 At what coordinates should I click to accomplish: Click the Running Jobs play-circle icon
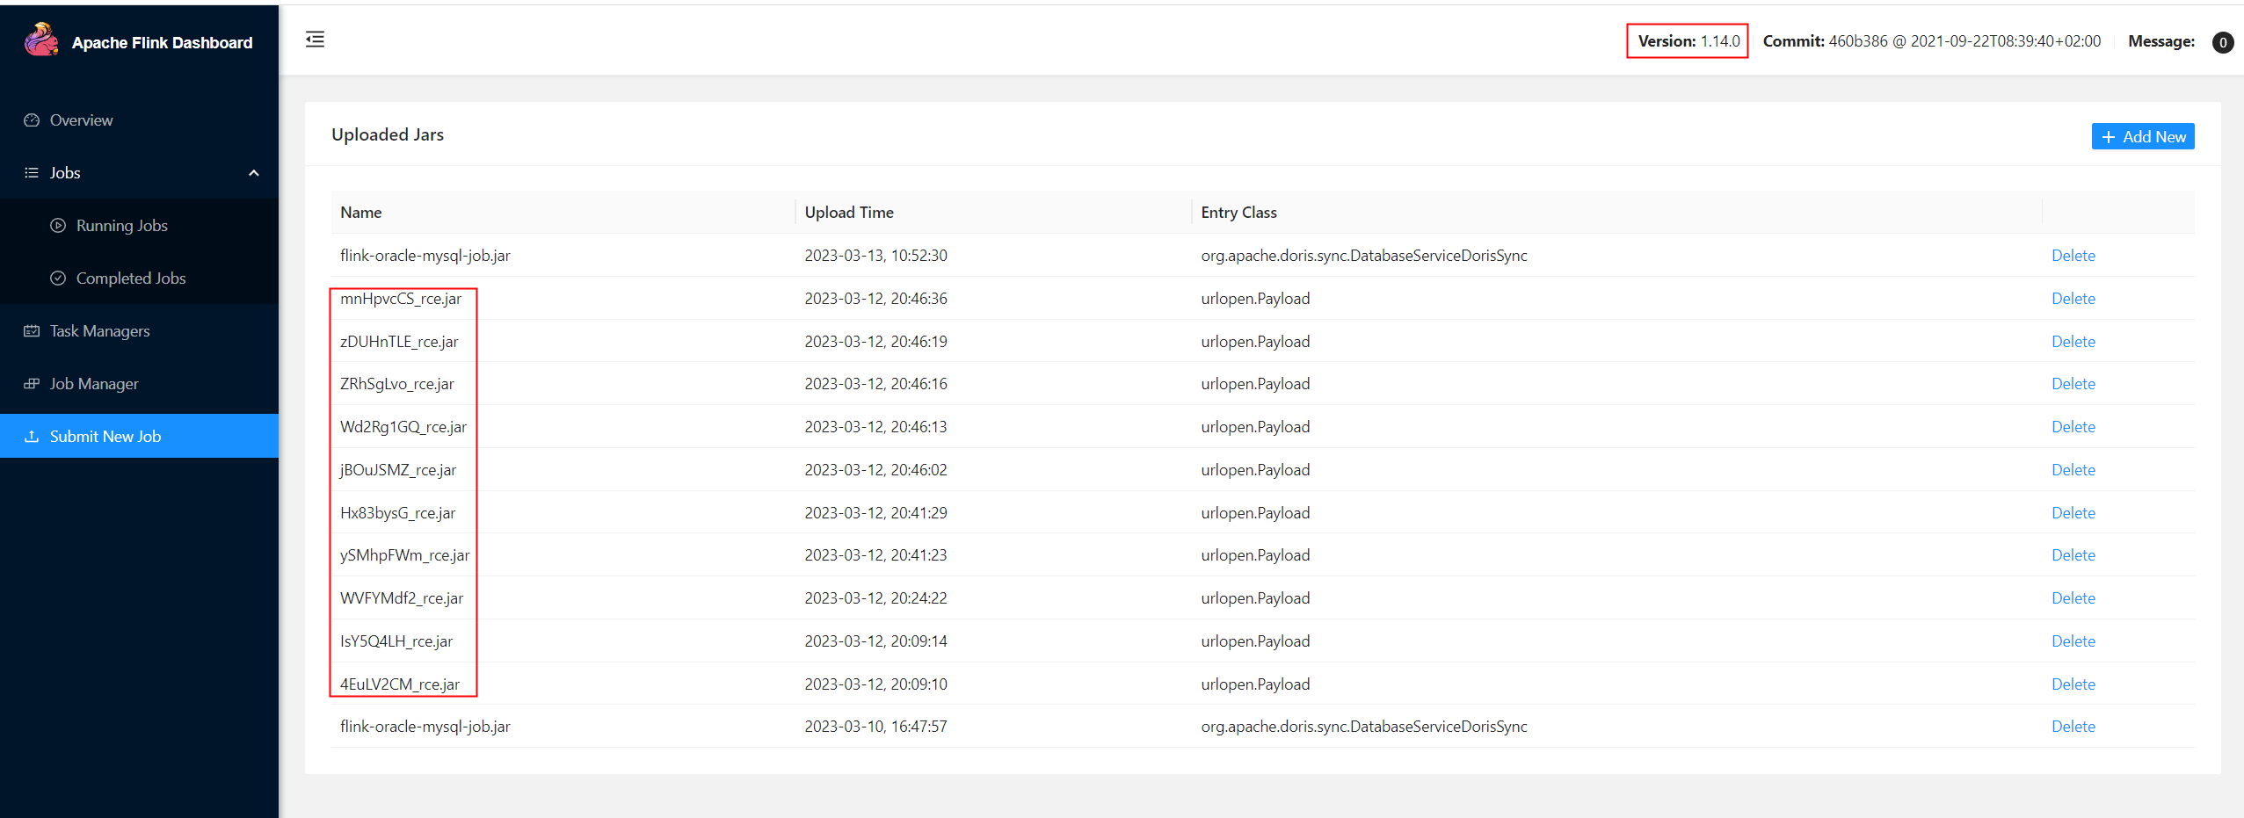point(58,226)
